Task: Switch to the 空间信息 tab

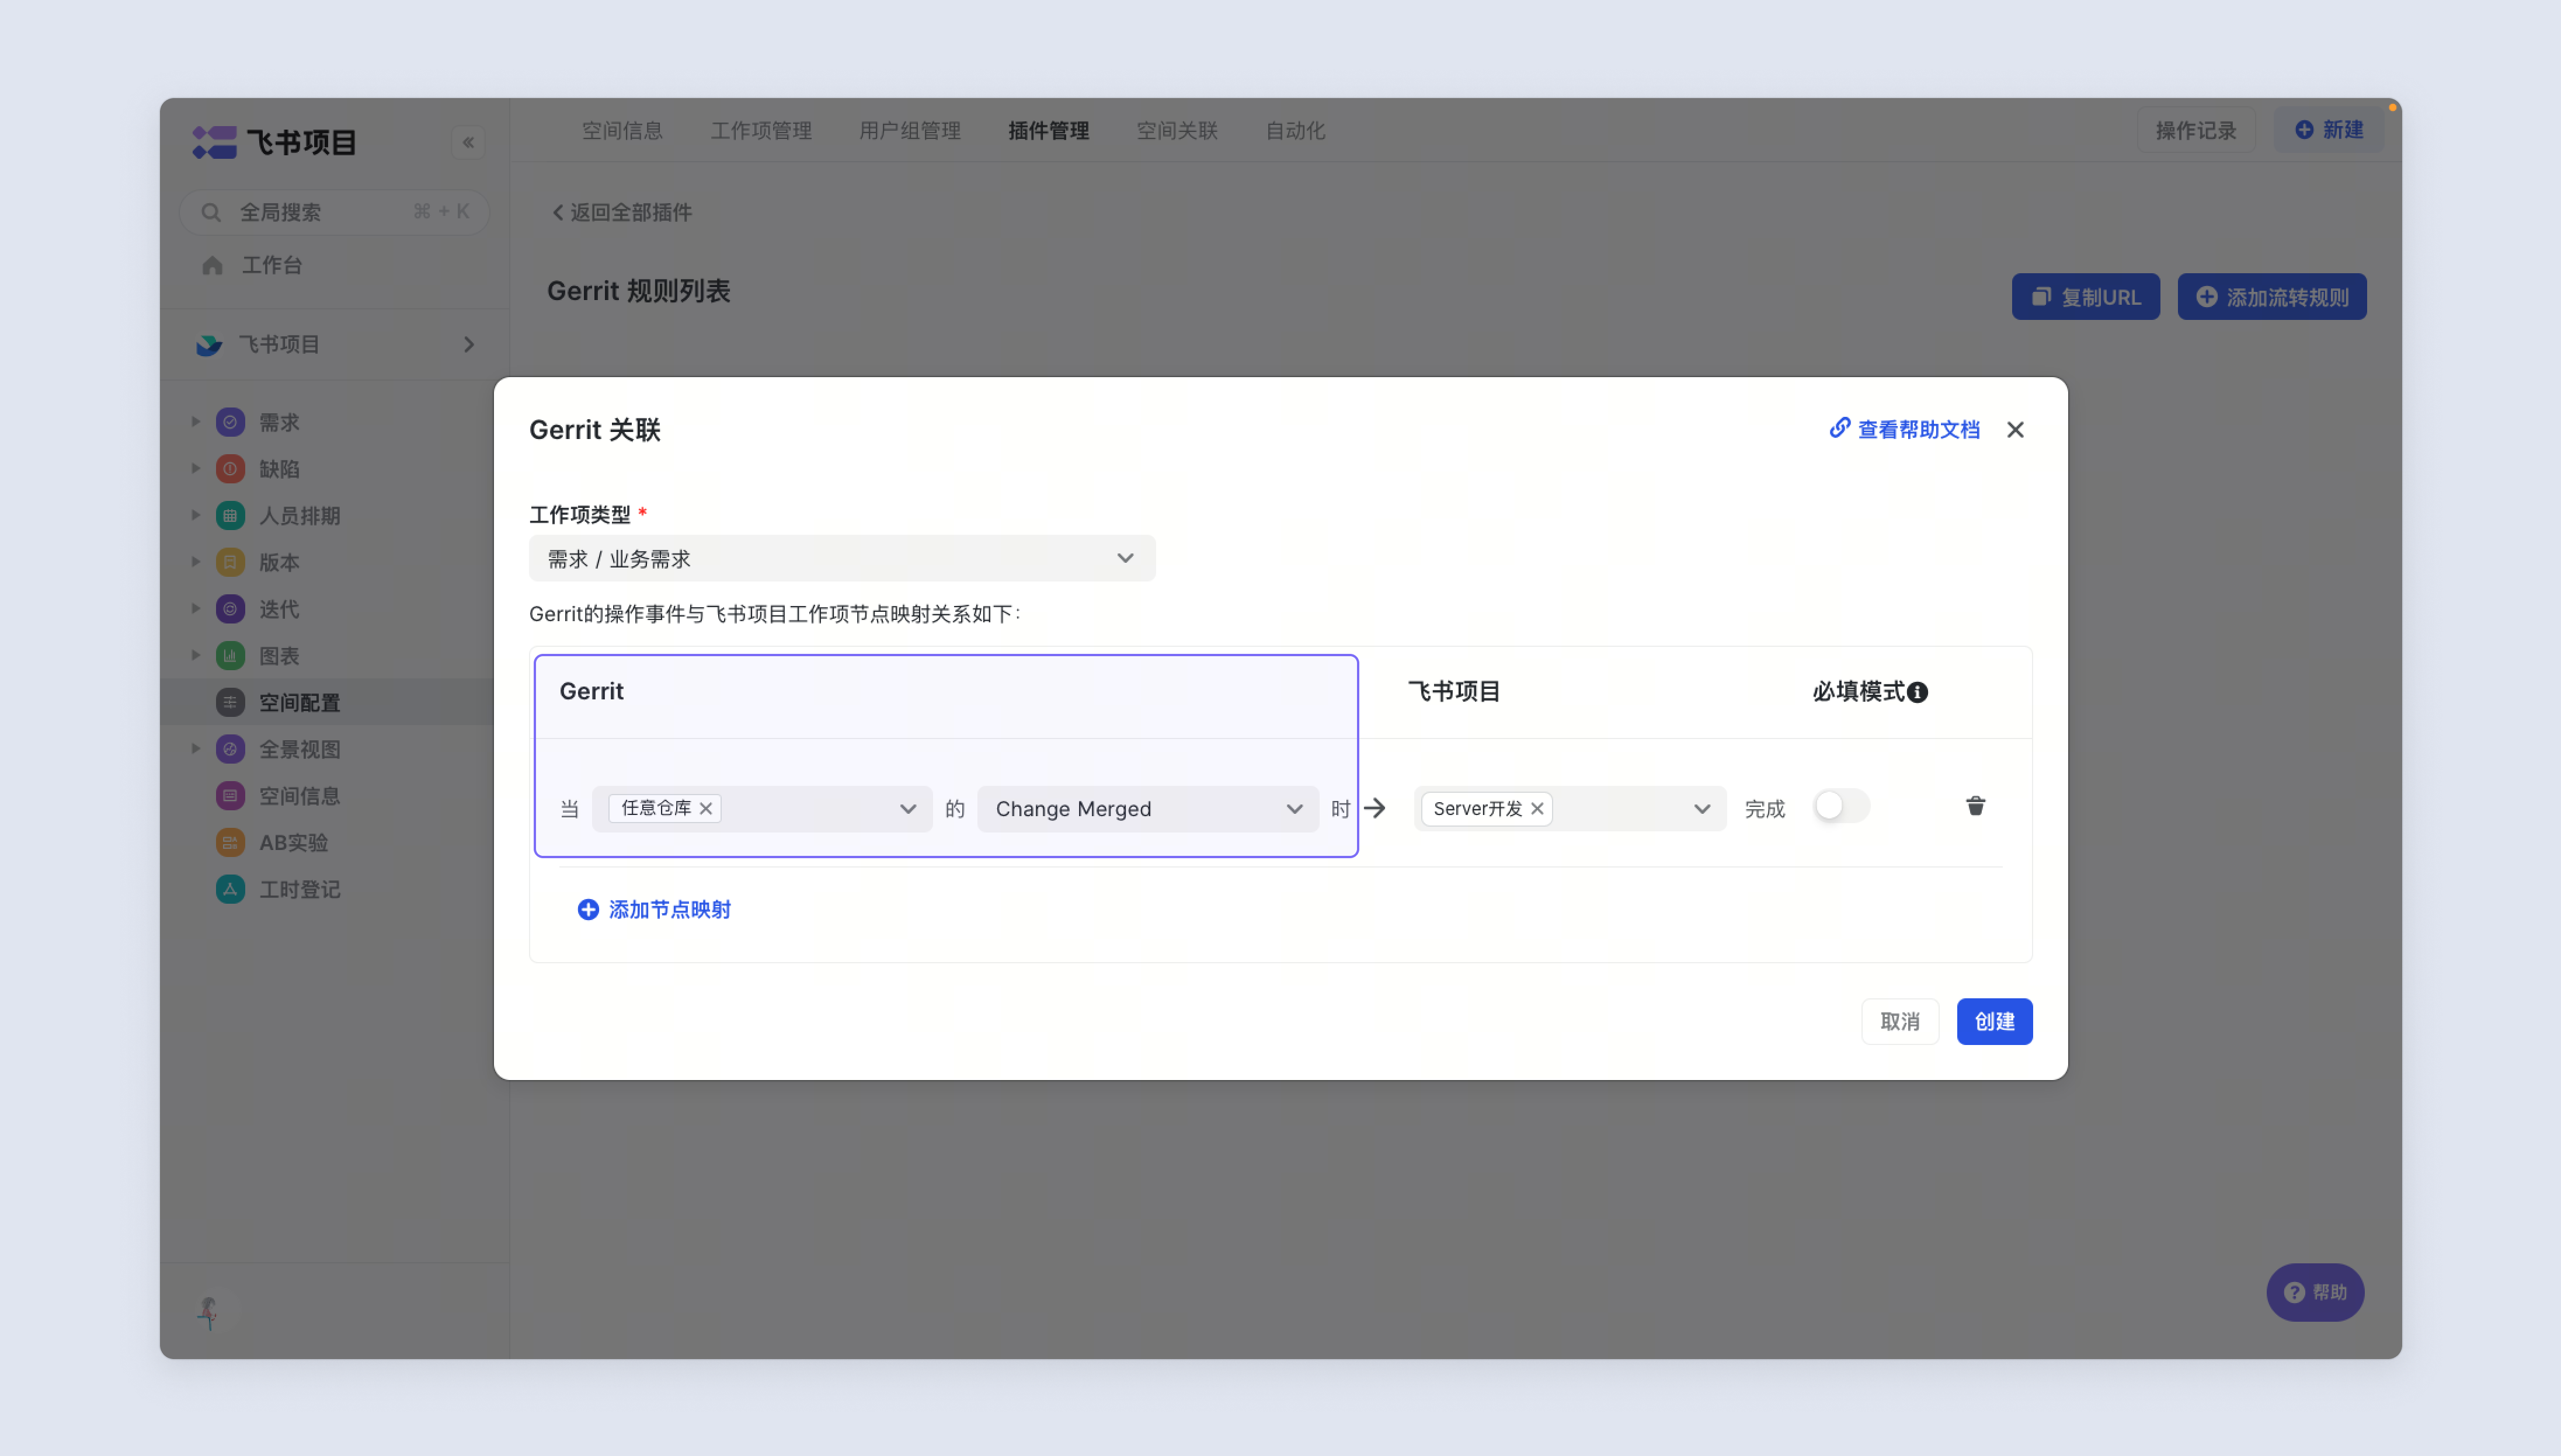Action: (x=622, y=131)
